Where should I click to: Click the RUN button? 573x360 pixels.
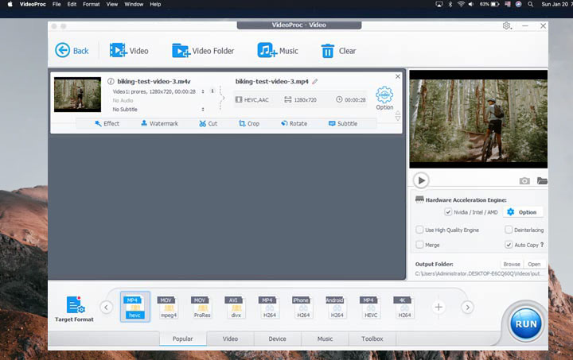pyautogui.click(x=525, y=323)
